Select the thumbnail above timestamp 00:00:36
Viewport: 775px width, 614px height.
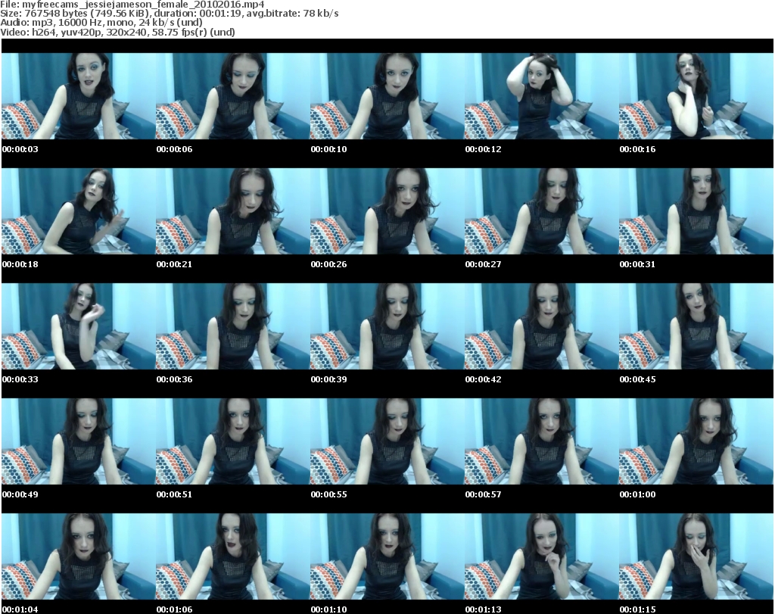click(x=233, y=326)
